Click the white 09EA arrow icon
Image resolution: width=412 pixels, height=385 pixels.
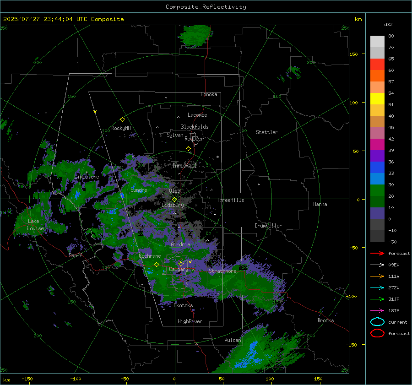(377, 265)
